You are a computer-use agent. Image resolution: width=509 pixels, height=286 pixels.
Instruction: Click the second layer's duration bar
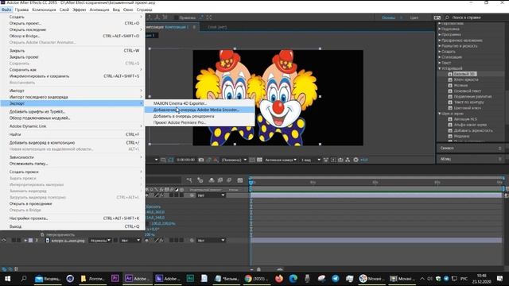[x=376, y=240]
